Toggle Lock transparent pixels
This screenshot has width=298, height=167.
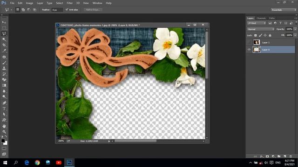[256, 35]
